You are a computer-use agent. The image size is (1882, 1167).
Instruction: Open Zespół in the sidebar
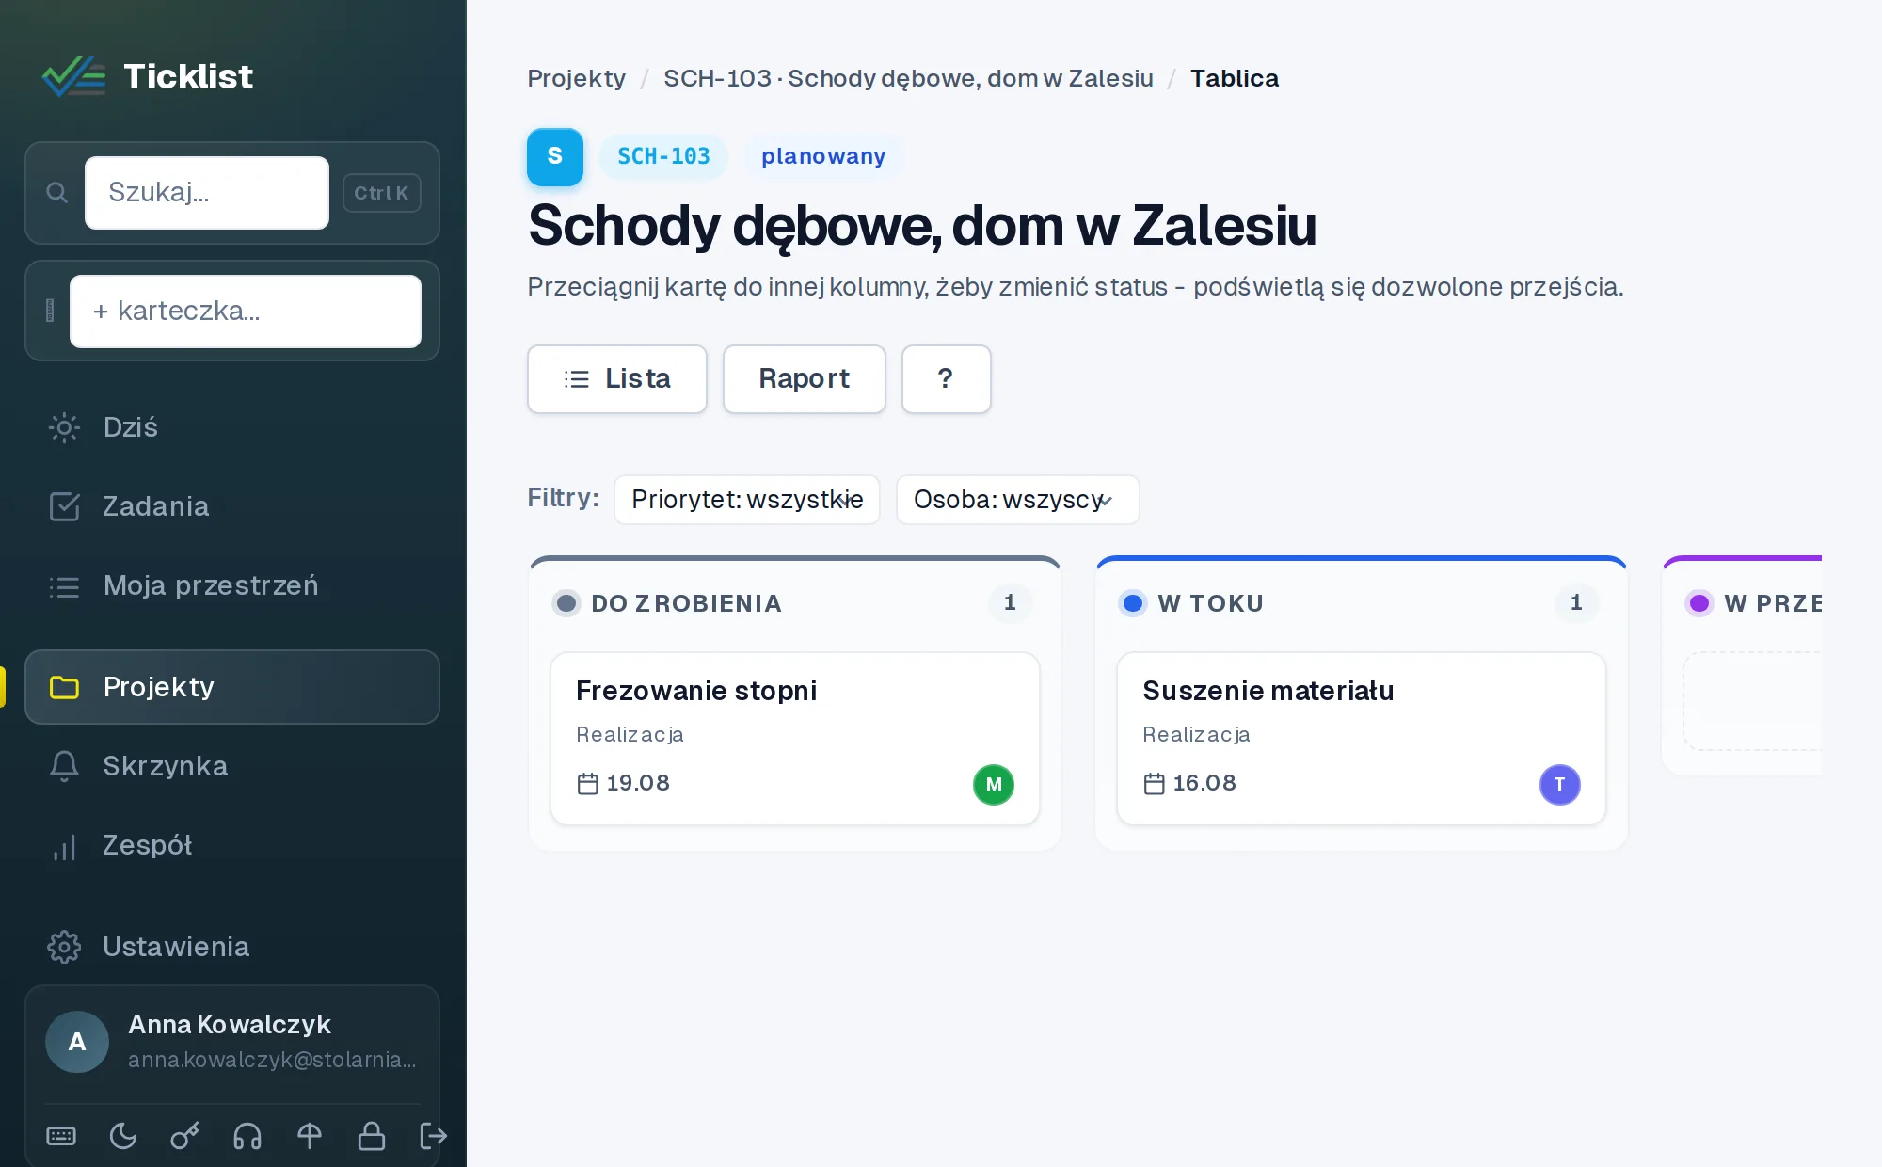pos(232,845)
